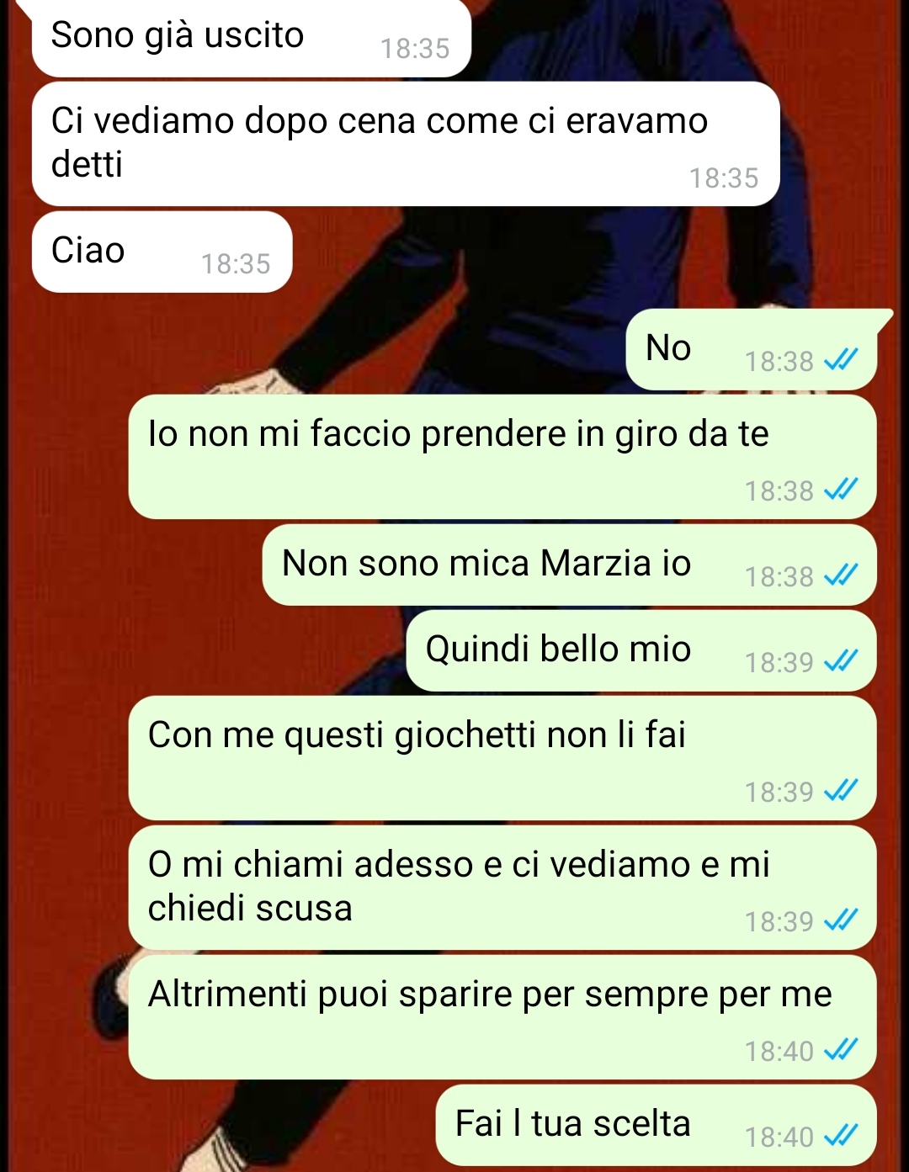Tap the 18:35 timestamp on 'Ciao'
The height and width of the screenshot is (1172, 909).
click(236, 264)
